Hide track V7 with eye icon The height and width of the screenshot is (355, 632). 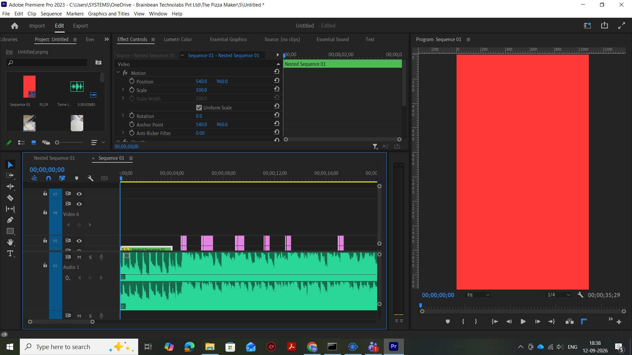point(79,194)
